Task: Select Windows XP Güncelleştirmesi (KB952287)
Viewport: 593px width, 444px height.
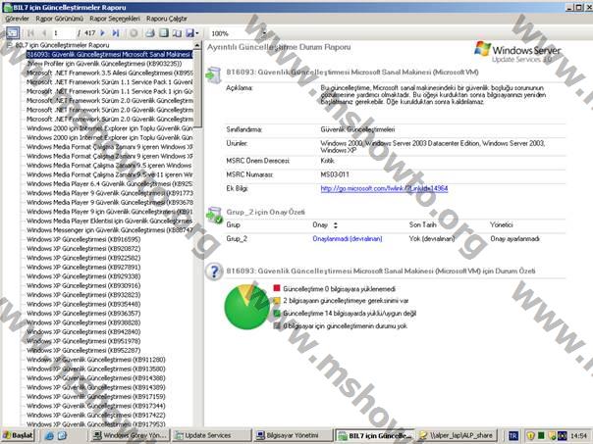Action: 83,350
